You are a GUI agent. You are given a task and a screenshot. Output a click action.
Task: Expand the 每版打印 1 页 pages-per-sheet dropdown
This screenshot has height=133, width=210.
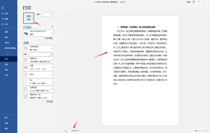pyautogui.click(x=38, y=96)
